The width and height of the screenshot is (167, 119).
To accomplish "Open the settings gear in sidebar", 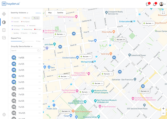I will (x=4, y=115).
